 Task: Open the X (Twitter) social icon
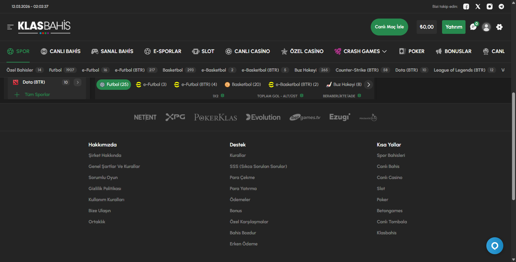point(478,7)
